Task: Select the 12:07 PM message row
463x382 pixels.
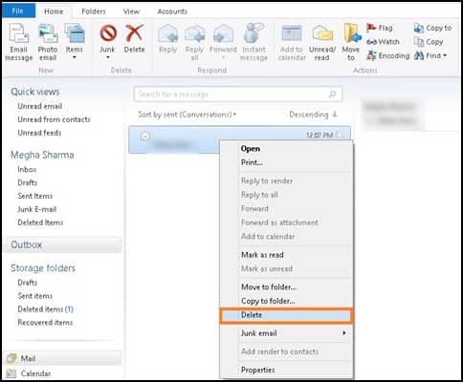Action: point(239,139)
